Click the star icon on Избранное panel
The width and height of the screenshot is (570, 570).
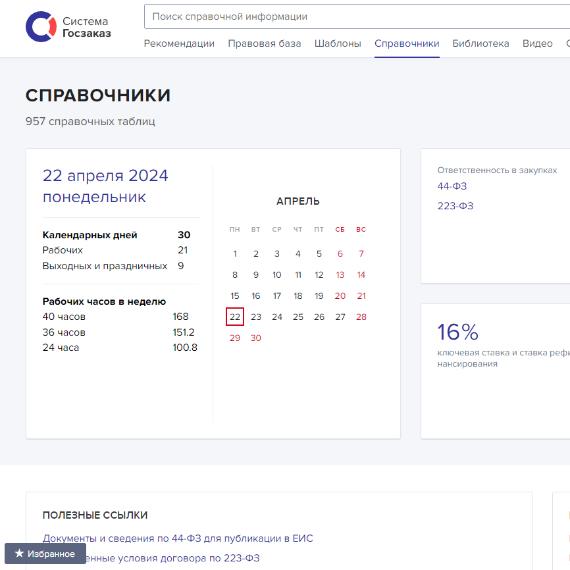click(x=20, y=554)
